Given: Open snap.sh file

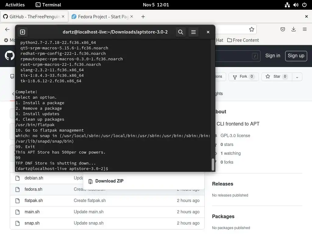Looking at the screenshot, I should tap(32, 223).
